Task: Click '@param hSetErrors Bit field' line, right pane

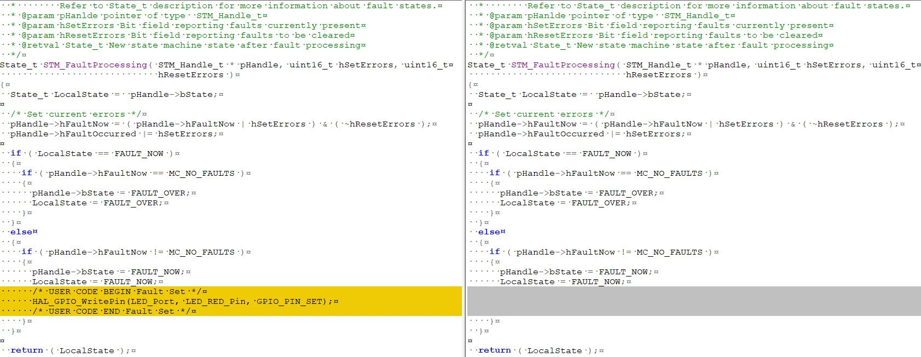Action: pyautogui.click(x=659, y=25)
